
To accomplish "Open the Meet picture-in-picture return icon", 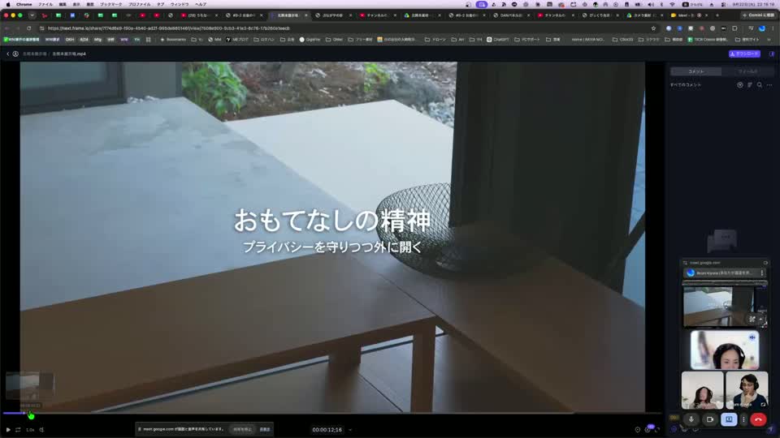I will point(765,263).
